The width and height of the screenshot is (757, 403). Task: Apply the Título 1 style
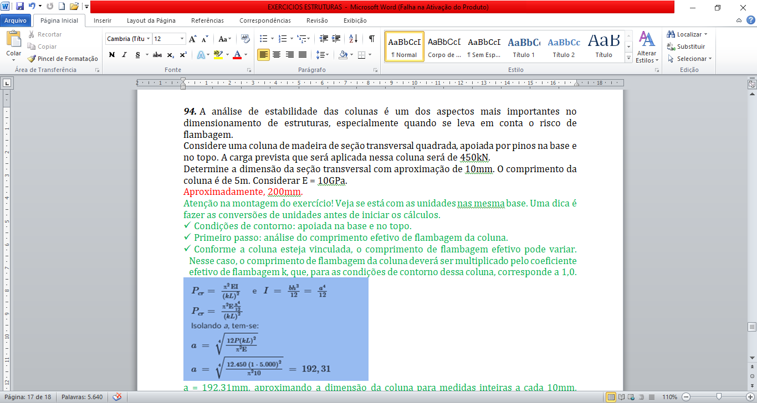pos(524,47)
